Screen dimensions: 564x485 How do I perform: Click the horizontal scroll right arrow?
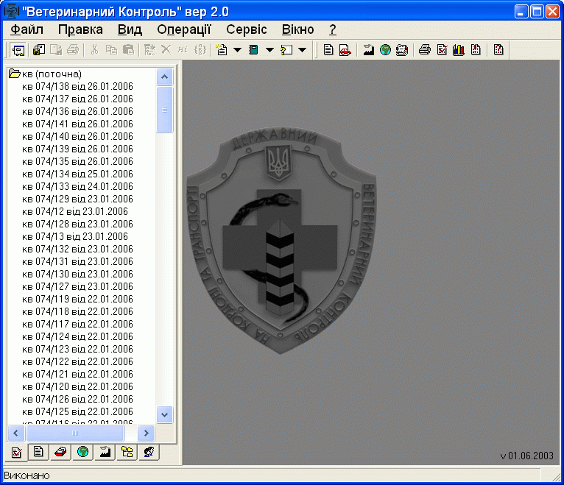(146, 433)
